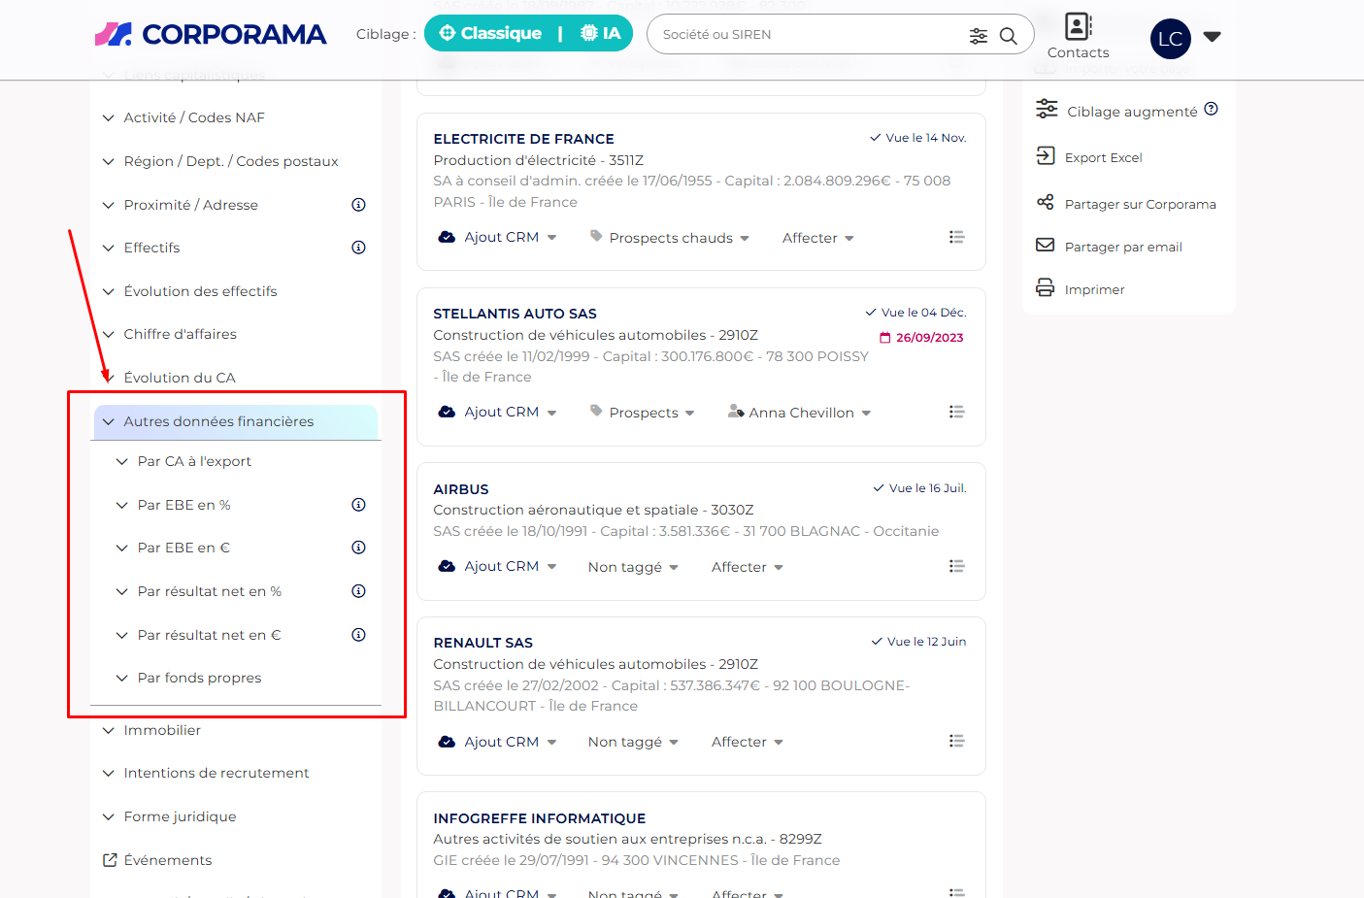Select Partager par email option

(x=1122, y=247)
